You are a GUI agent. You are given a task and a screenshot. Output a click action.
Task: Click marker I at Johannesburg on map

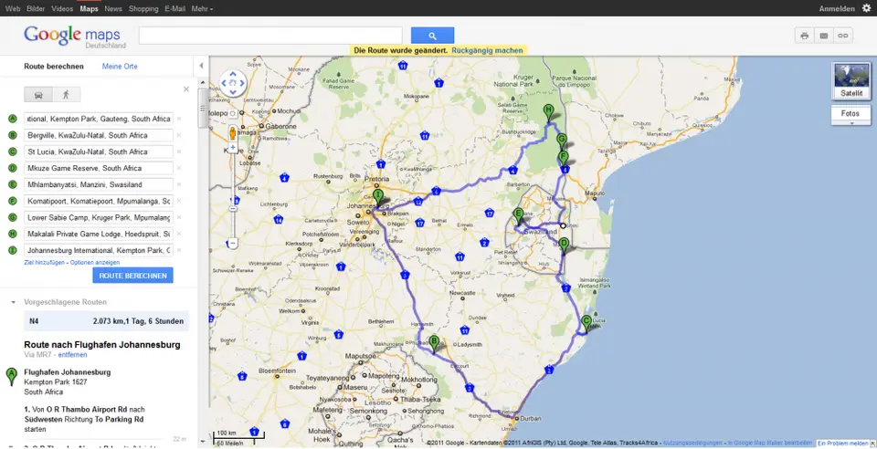click(x=378, y=198)
